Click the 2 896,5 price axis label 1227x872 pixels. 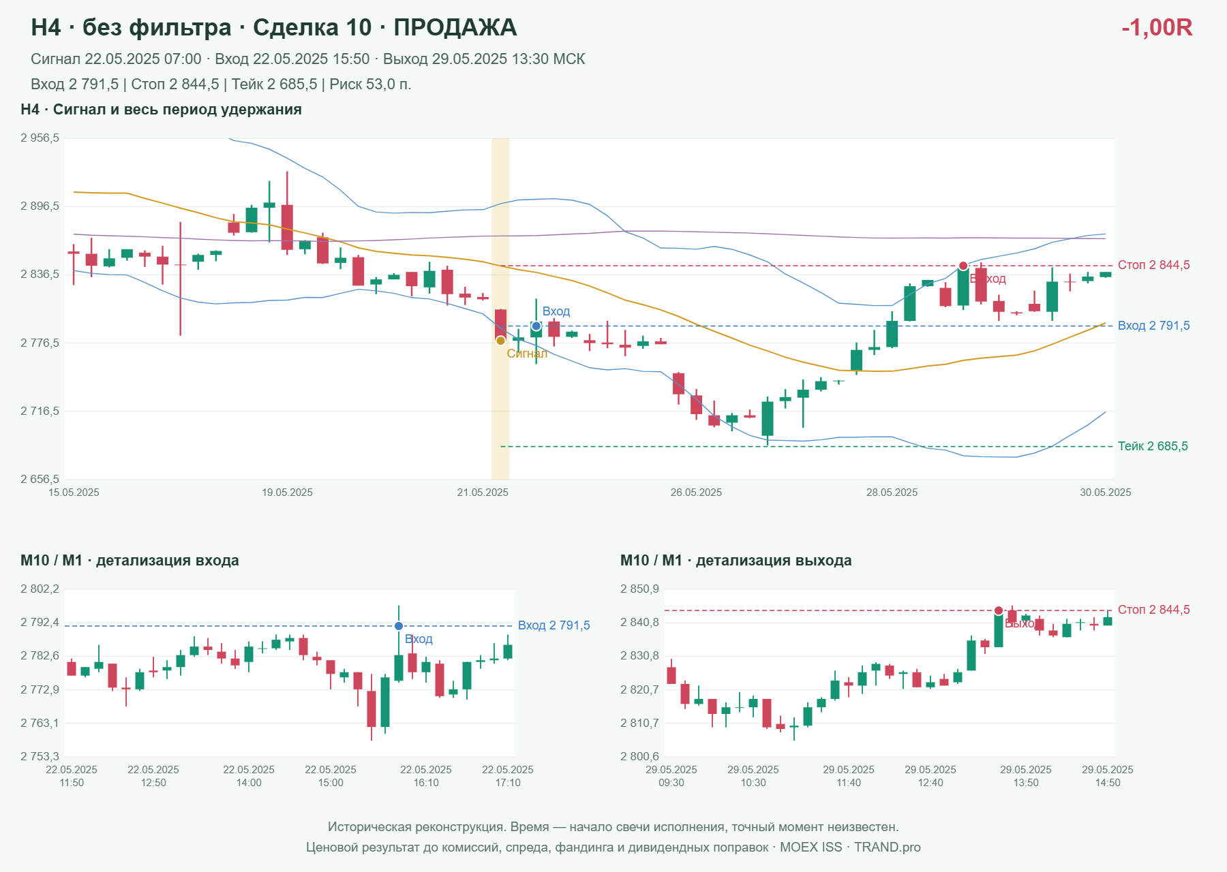[x=40, y=206]
